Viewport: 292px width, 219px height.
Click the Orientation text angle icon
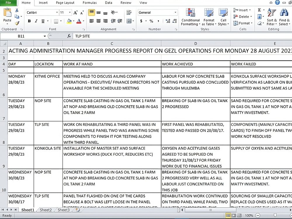pos(113,13)
